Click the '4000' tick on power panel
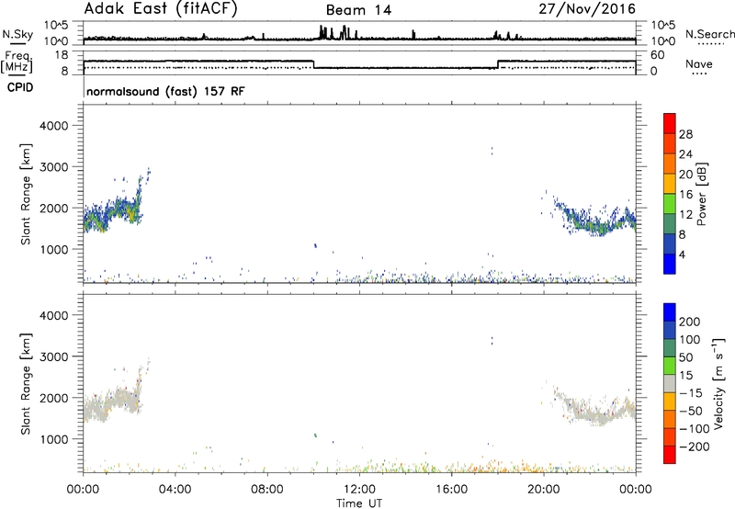Image resolution: width=735 pixels, height=509 pixels. click(x=53, y=126)
